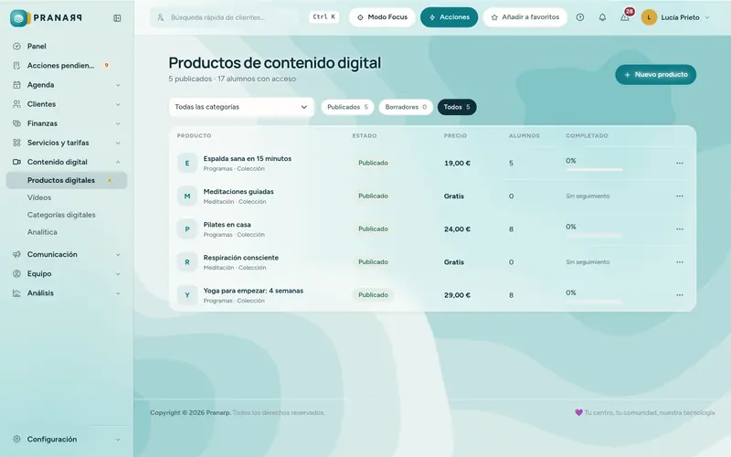Viewport: 731px width, 457px height.
Task: Filter by Publicados tab
Action: [347, 107]
